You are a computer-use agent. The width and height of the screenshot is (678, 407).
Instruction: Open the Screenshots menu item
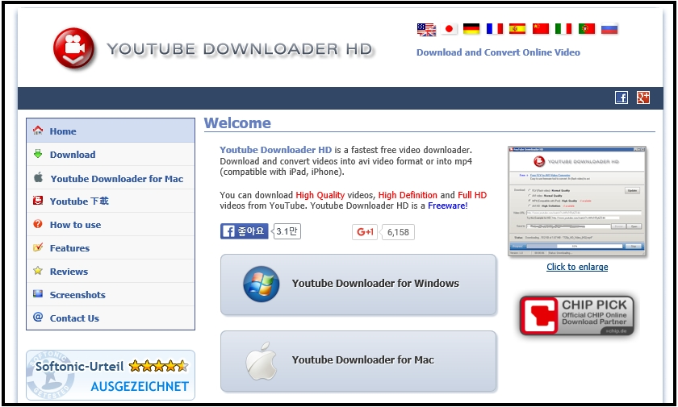pyautogui.click(x=111, y=294)
